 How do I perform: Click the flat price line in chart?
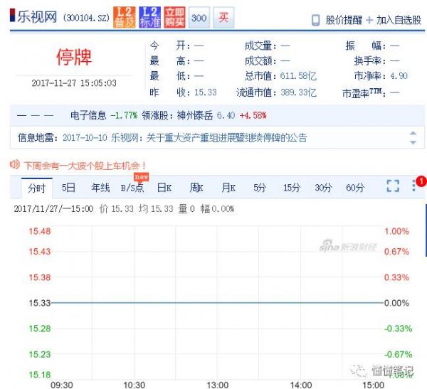click(217, 302)
